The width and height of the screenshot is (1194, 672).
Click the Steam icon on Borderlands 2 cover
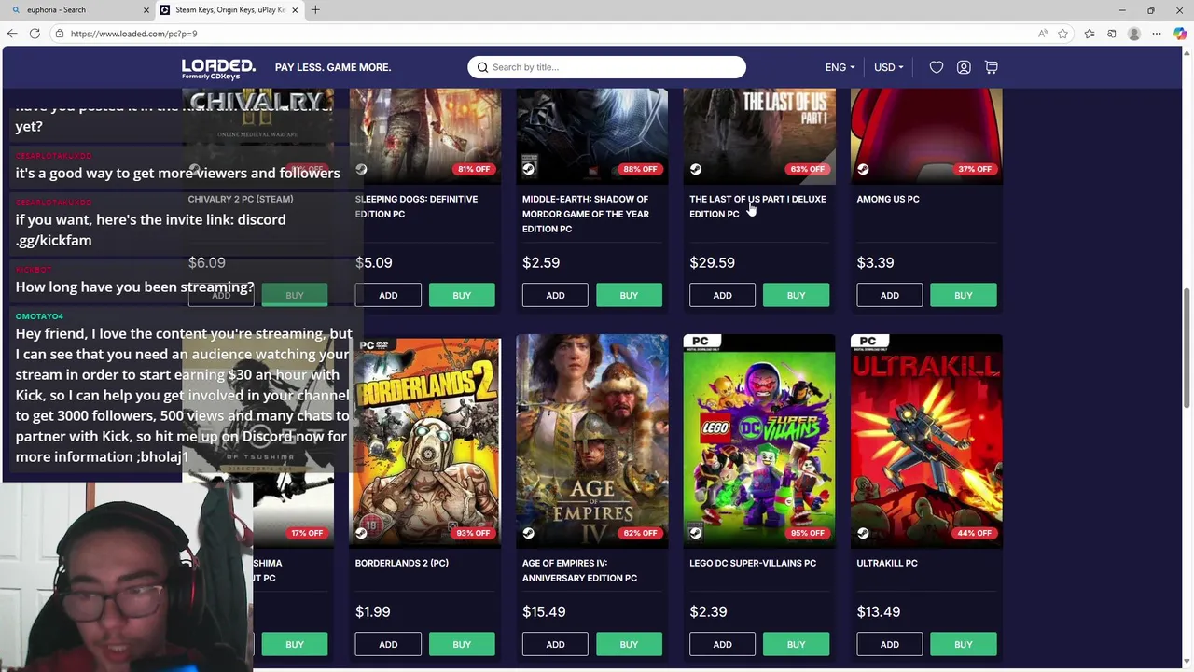[x=361, y=533]
